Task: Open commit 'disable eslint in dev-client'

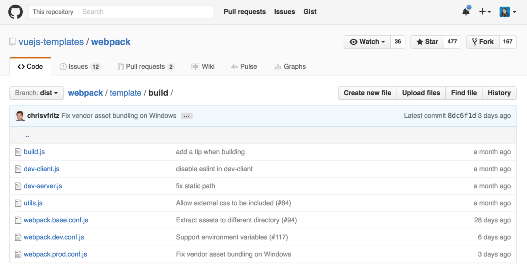Action: coord(214,169)
